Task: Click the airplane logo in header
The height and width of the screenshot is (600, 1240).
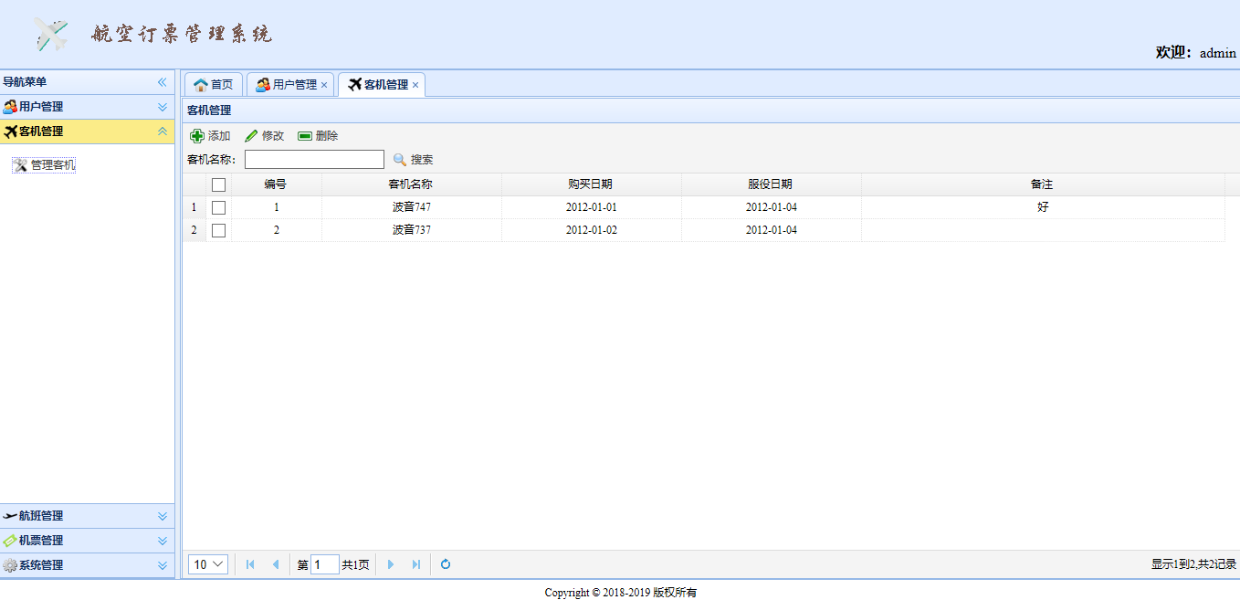Action: pos(52,34)
